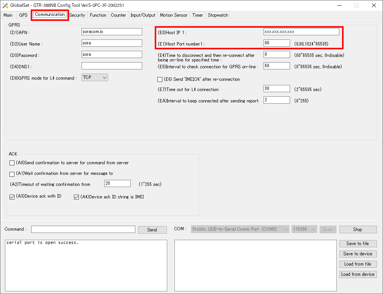Toggle Wait confirmation from server checkbox (A1)

tap(12, 174)
